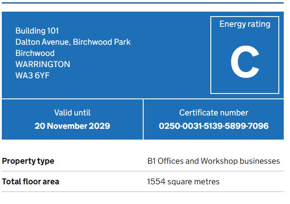Click the divider line below Total floor area
Screen dimensions: 290x204
pyautogui.click(x=142, y=191)
